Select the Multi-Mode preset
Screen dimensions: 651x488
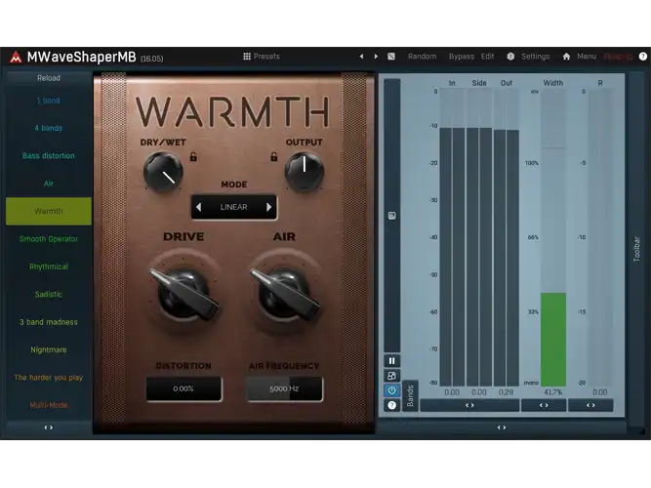click(x=49, y=405)
